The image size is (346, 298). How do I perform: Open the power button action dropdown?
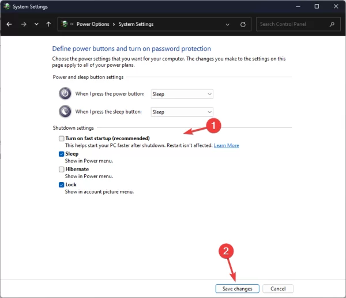coord(182,94)
